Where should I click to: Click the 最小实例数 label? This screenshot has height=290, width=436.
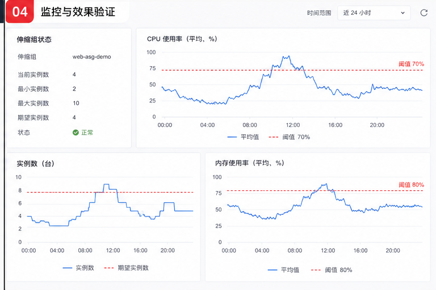tap(33, 89)
